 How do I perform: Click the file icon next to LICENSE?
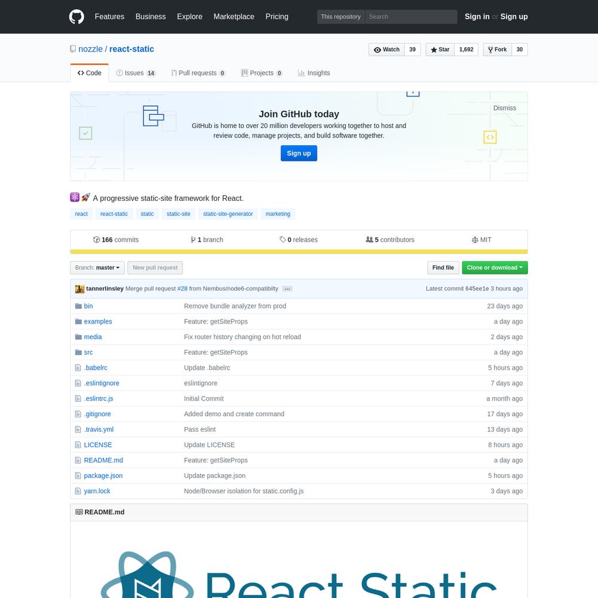tap(78, 445)
